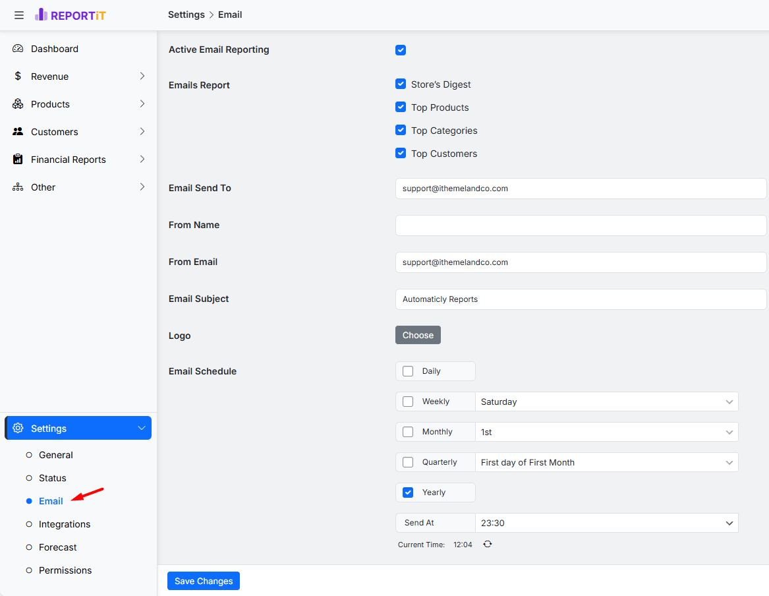The width and height of the screenshot is (769, 596).
Task: Disable Active Email Reporting checkbox
Action: point(401,50)
